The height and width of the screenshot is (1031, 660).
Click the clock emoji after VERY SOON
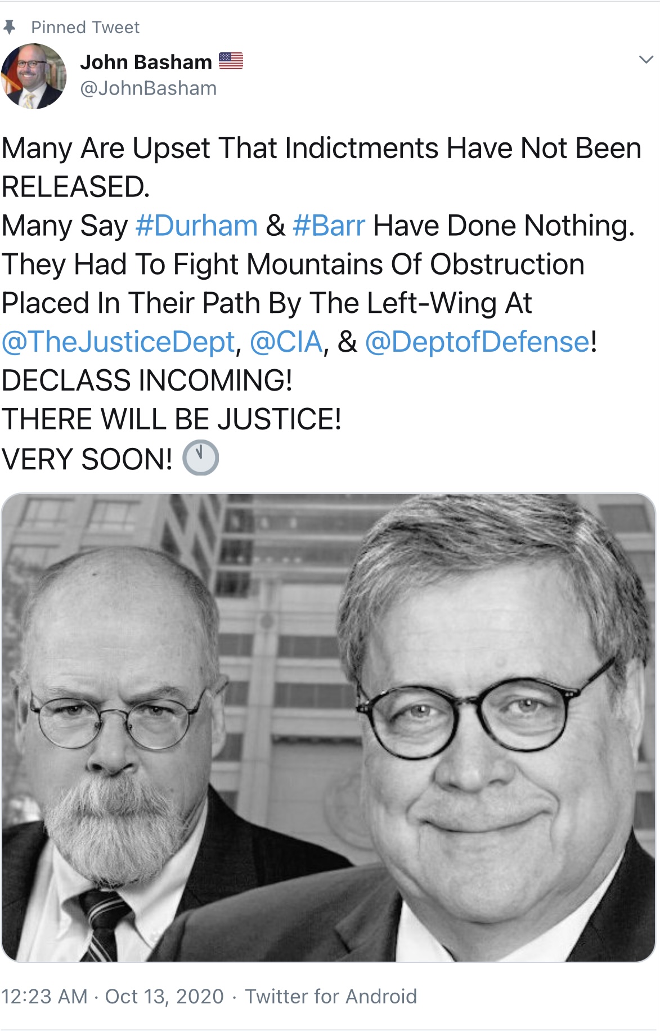point(200,458)
